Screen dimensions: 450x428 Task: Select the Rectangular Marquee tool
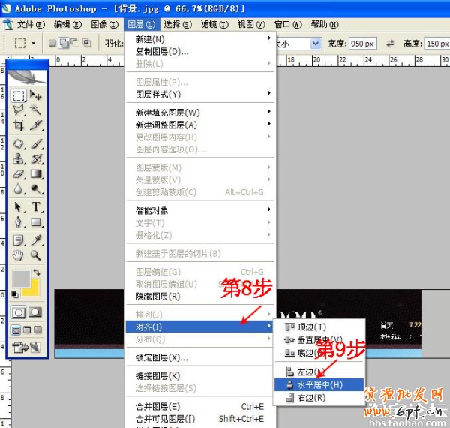(19, 95)
